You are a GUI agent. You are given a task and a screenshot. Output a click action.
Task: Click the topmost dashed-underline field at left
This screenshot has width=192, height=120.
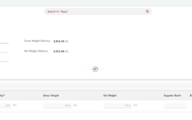coord(4,42)
